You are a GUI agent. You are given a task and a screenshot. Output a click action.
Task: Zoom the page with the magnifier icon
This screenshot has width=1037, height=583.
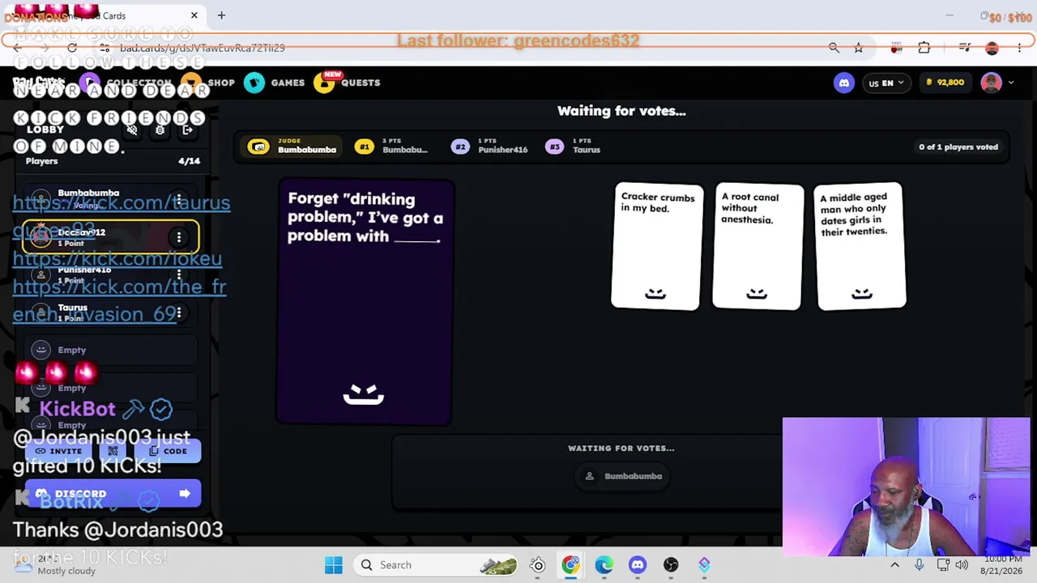(834, 48)
